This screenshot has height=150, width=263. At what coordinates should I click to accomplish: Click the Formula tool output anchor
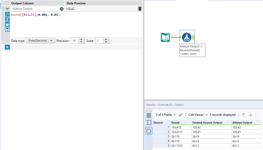click(x=194, y=37)
